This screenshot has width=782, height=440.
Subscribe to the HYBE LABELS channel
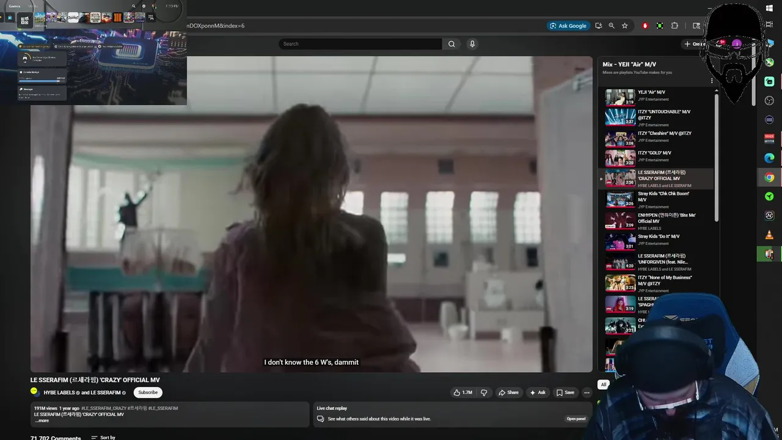148,392
